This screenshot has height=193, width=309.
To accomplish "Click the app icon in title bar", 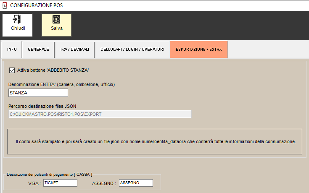I will click(5, 5).
